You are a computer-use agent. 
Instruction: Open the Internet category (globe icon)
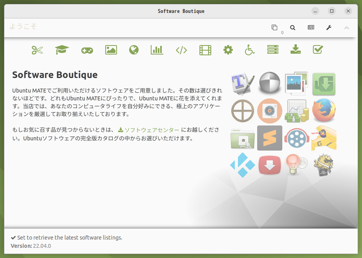(134, 50)
